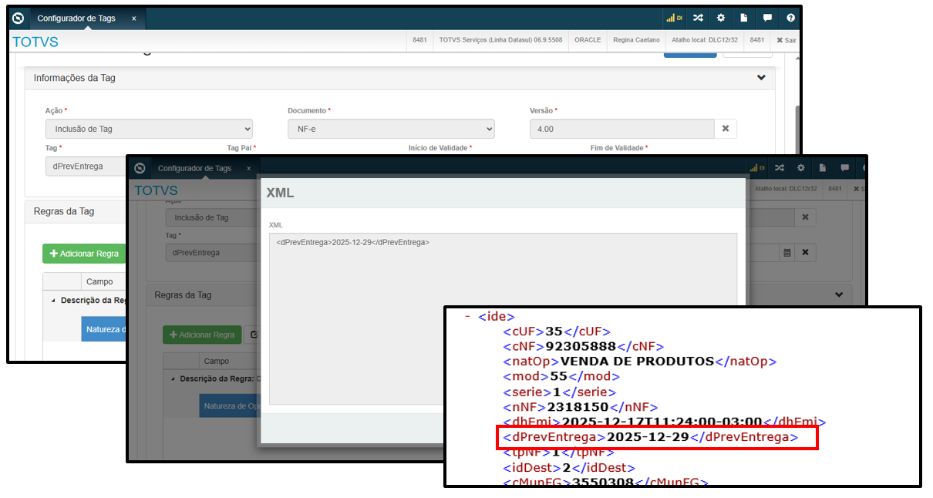Open the settings gear icon in the back window header
Screen dimensions: 933x498
(x=721, y=18)
